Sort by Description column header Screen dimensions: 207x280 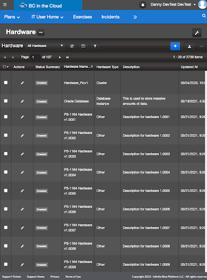click(x=131, y=67)
